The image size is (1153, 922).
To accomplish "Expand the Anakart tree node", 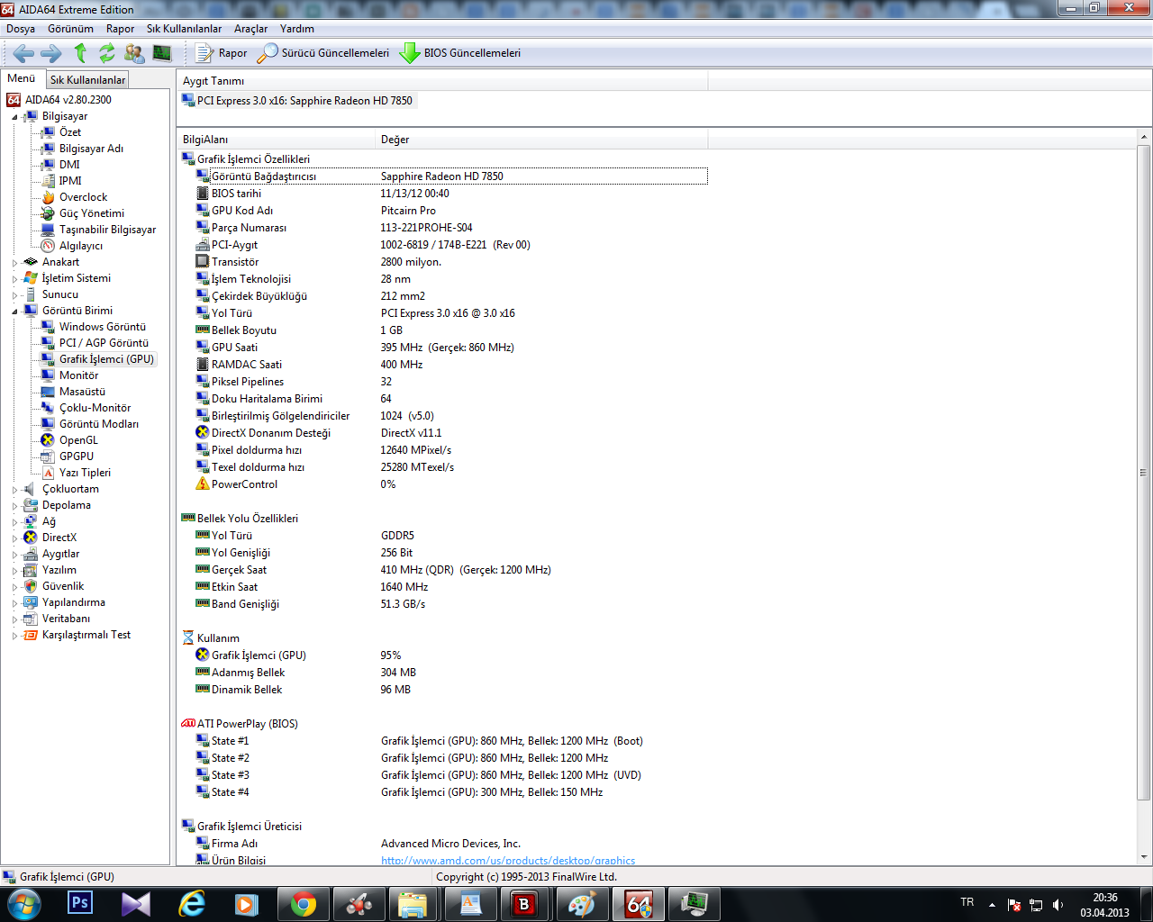I will (x=14, y=263).
